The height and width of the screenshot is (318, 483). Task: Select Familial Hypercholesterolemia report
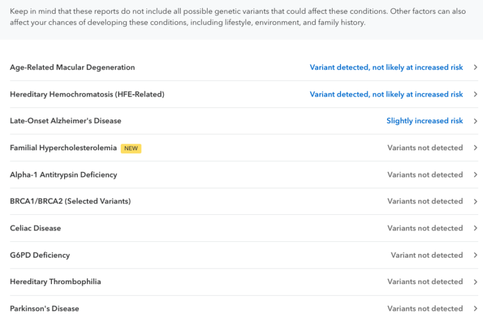[63, 148]
